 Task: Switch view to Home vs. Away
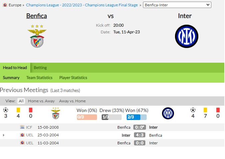pos(41,101)
